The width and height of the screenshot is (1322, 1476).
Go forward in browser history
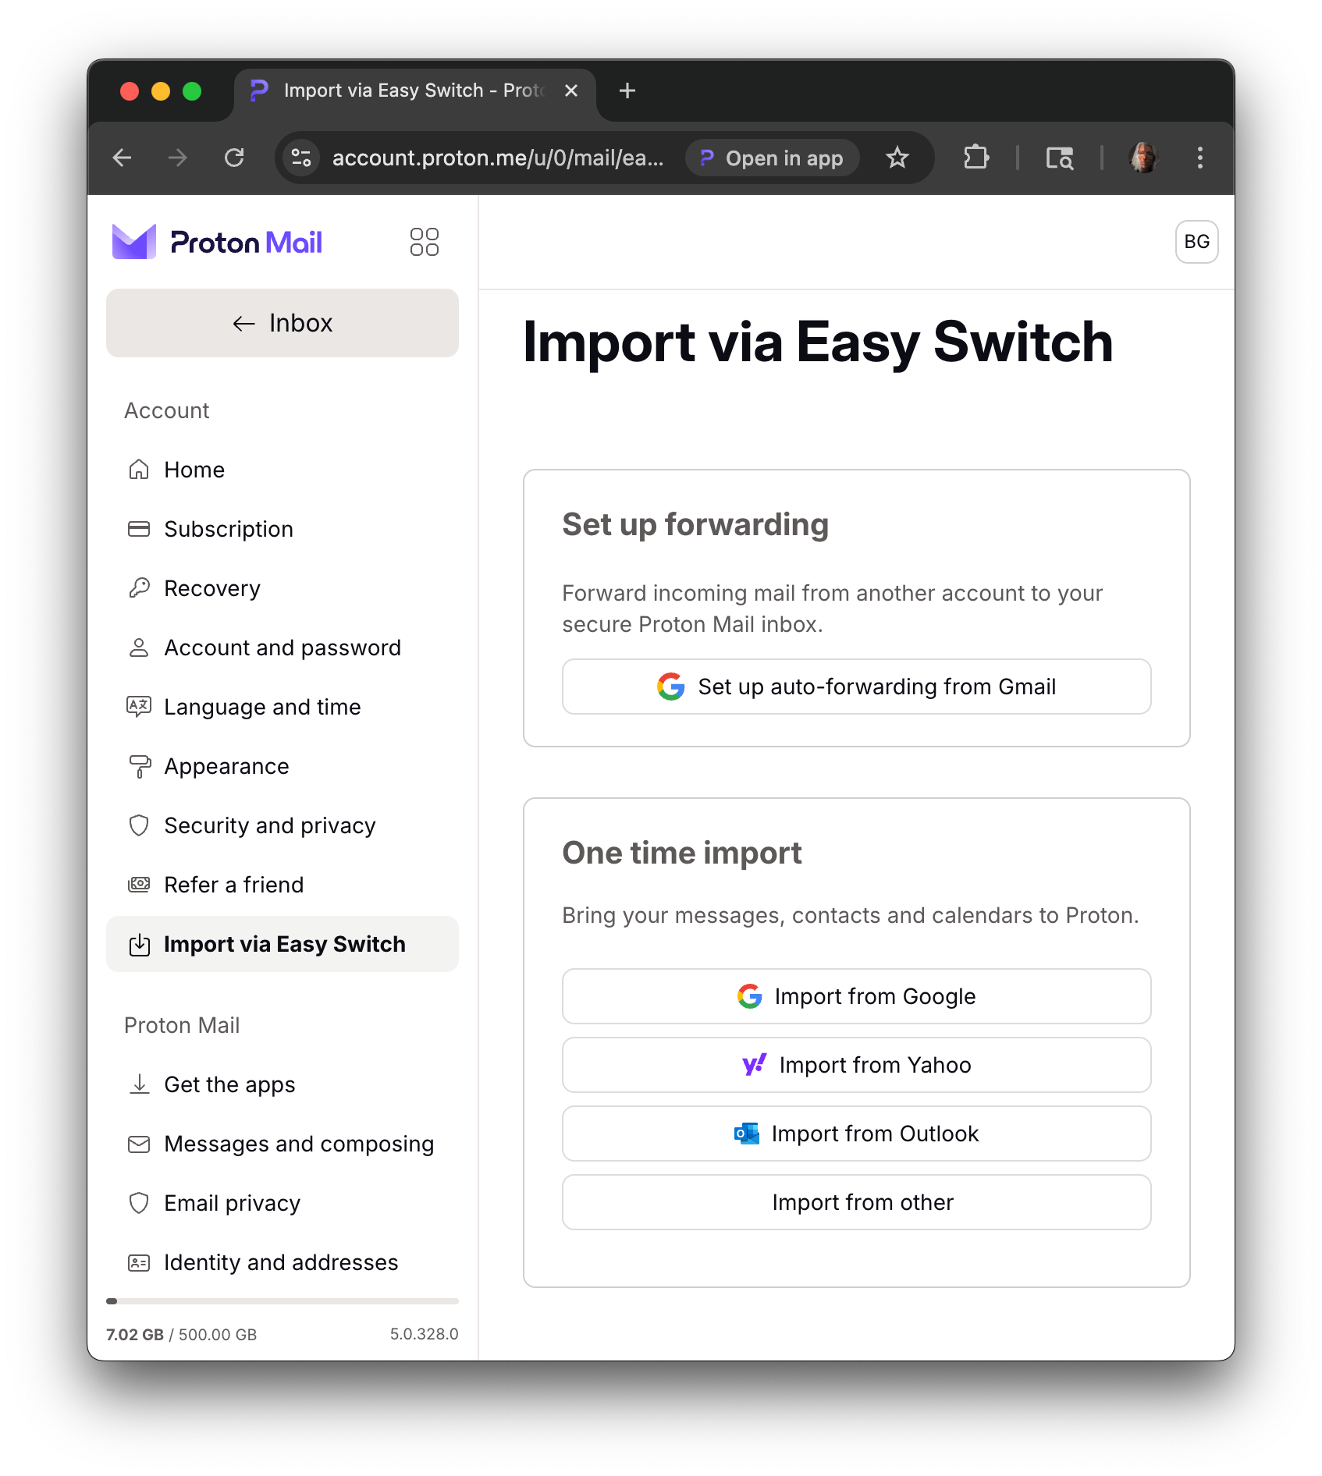pyautogui.click(x=178, y=158)
